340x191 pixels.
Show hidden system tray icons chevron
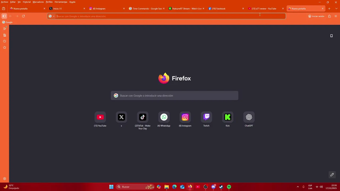(298, 187)
